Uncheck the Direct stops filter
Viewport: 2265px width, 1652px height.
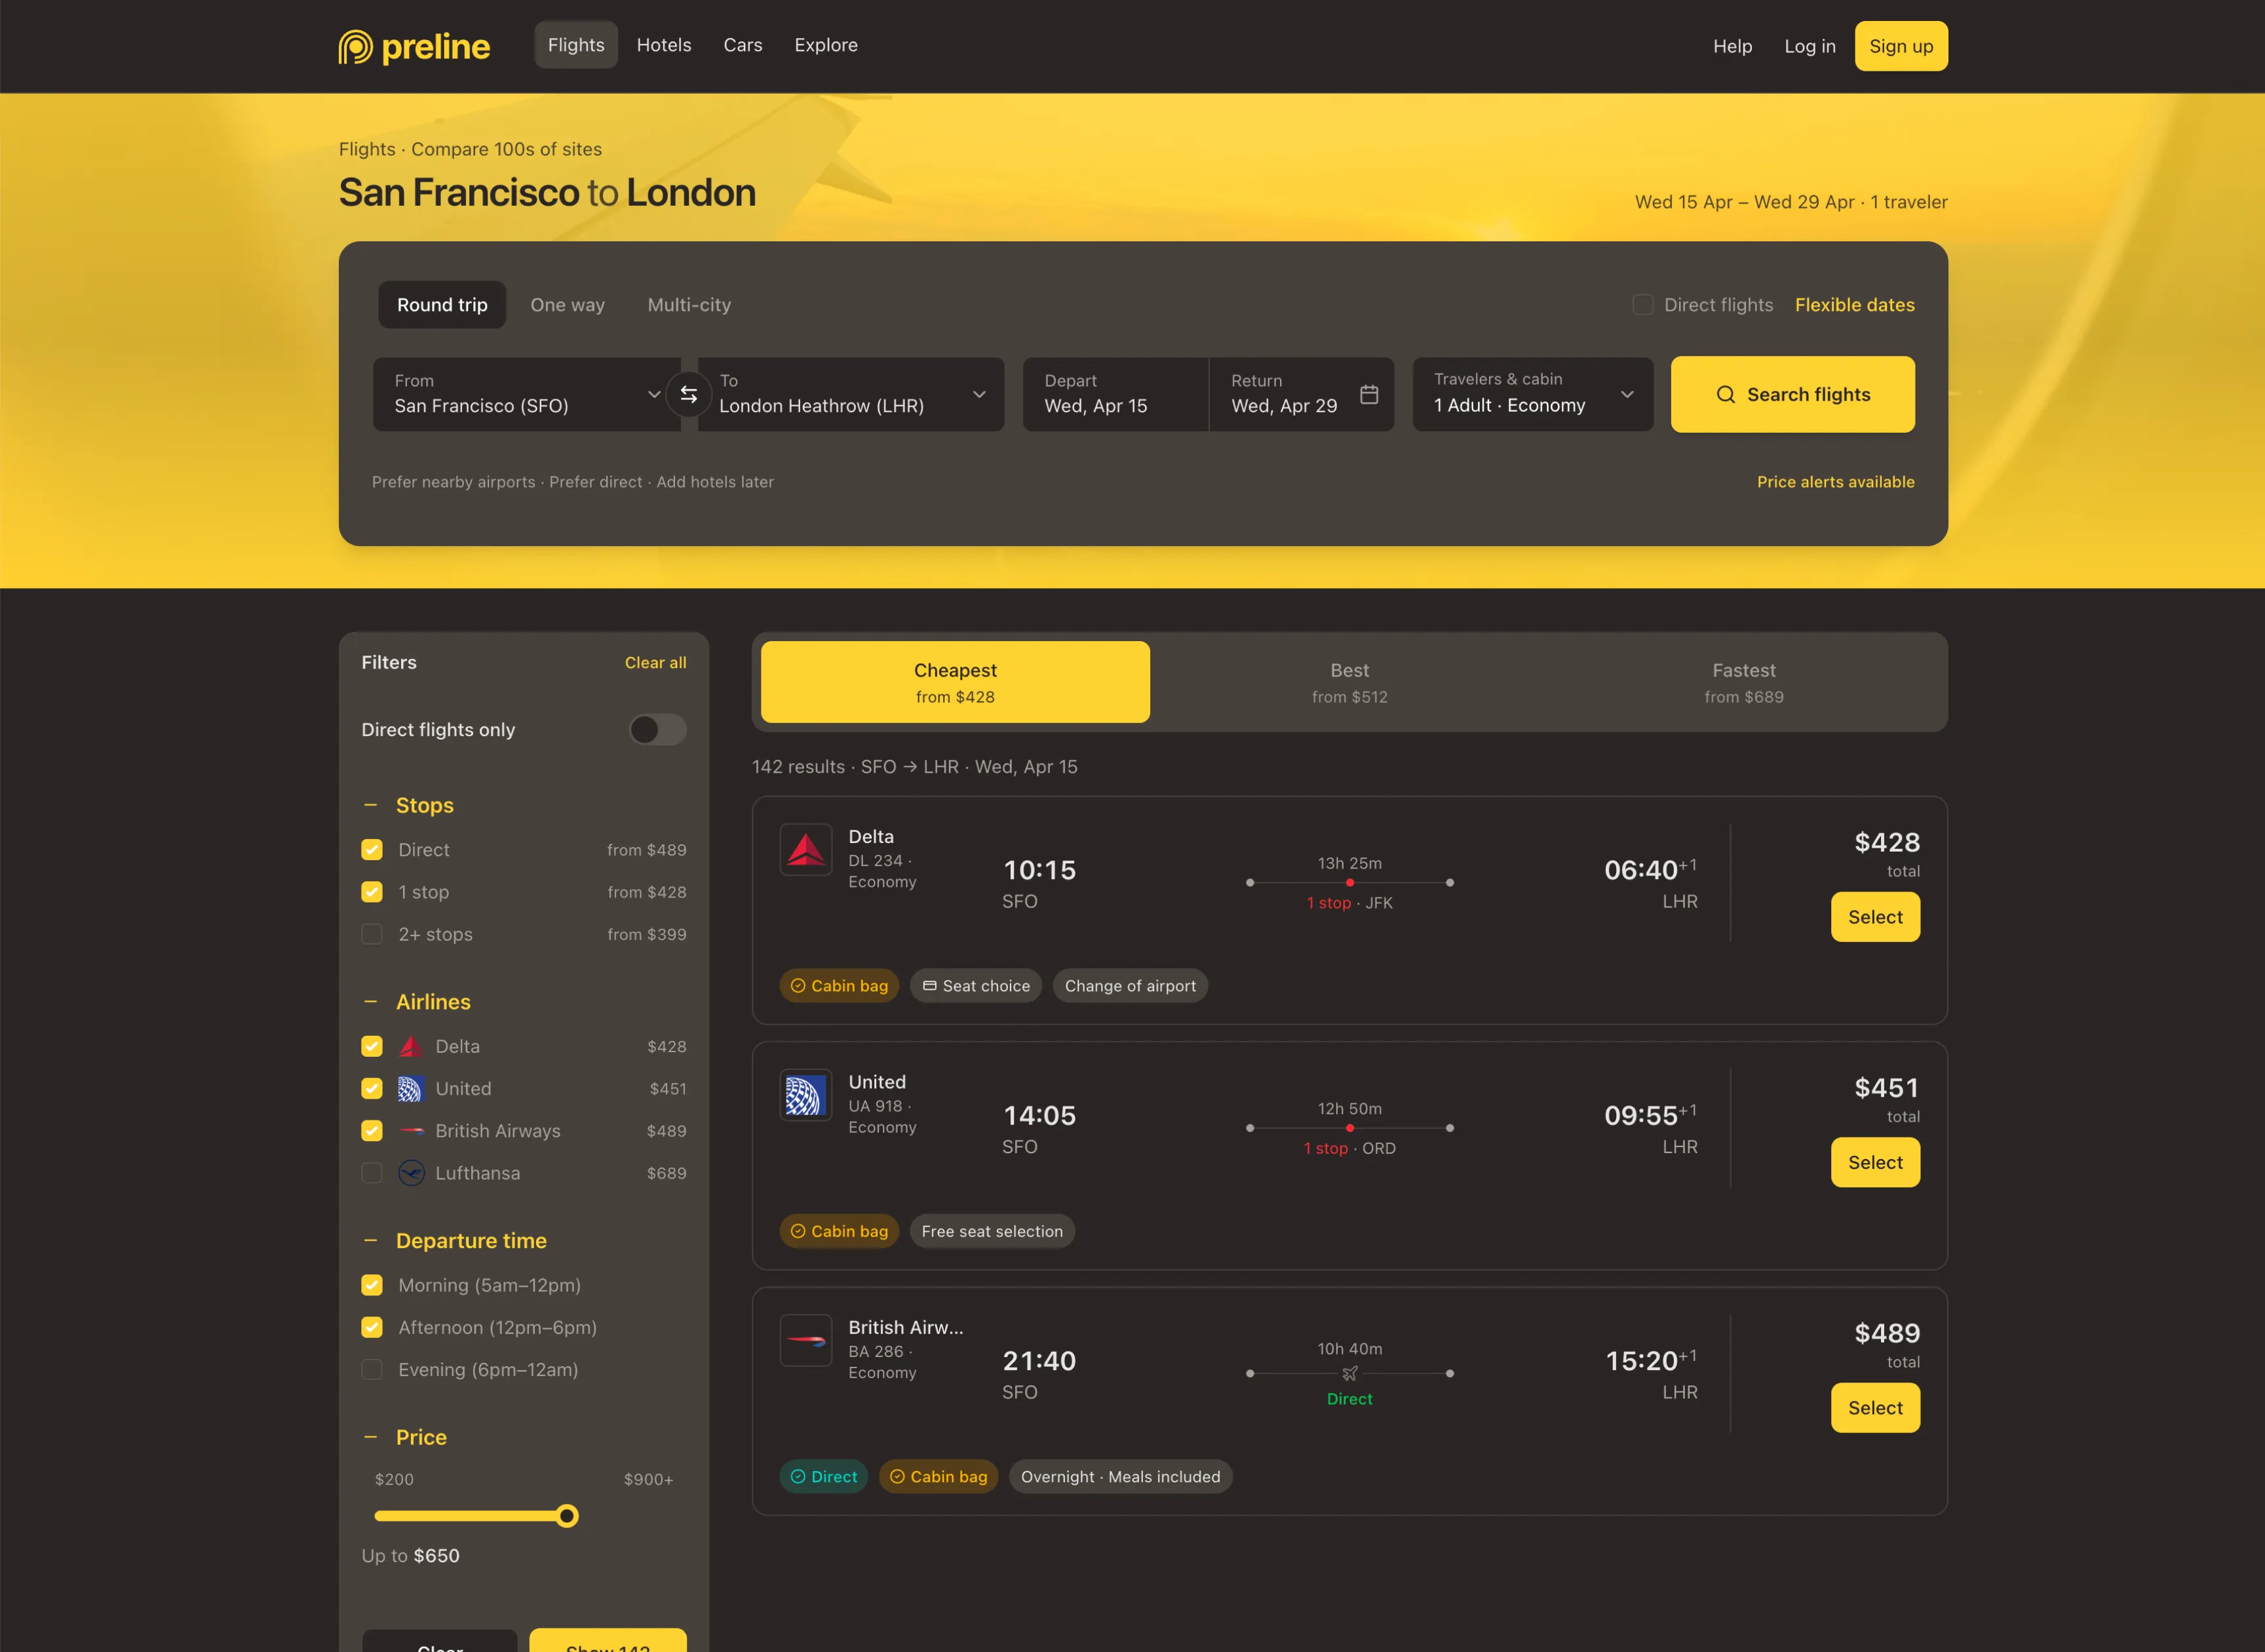point(372,850)
